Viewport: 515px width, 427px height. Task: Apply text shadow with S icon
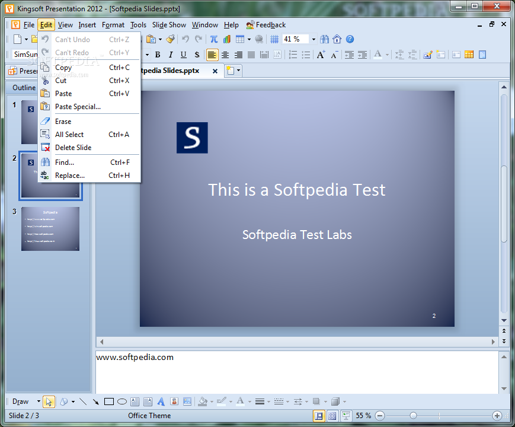coord(197,55)
